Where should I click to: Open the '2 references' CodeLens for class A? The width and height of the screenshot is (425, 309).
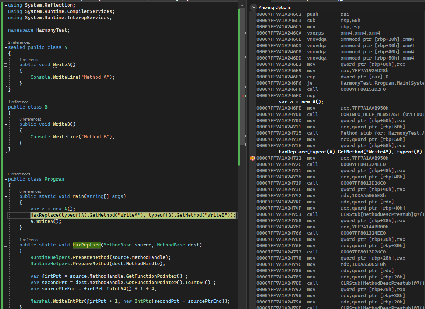(19, 42)
